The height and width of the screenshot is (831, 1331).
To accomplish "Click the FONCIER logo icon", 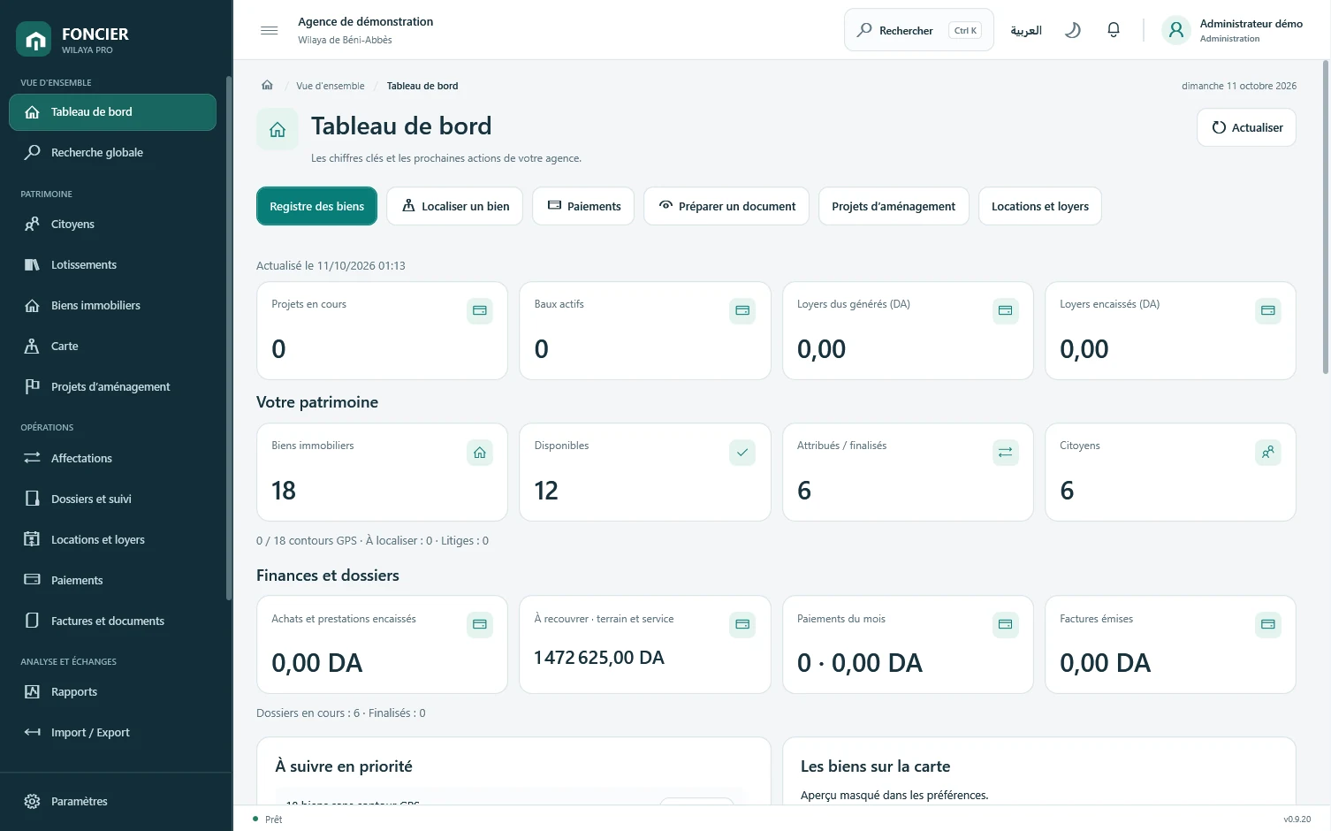I will click(x=34, y=39).
